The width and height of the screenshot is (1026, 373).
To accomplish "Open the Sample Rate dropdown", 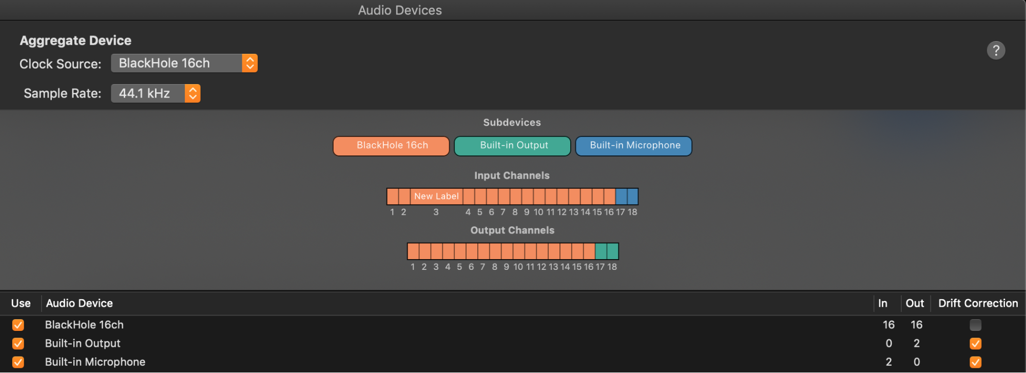I will (156, 93).
